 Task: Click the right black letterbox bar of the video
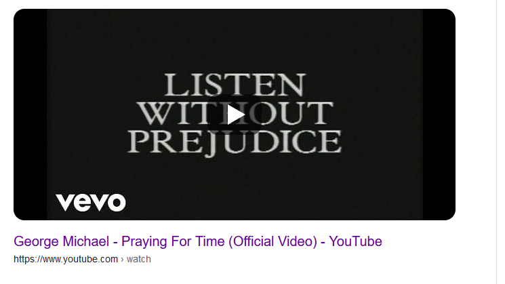click(439, 115)
